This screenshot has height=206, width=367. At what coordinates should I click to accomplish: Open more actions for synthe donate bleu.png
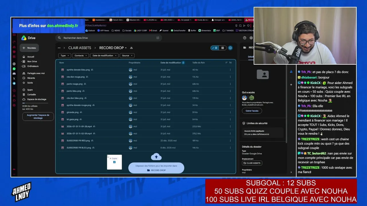230,70
